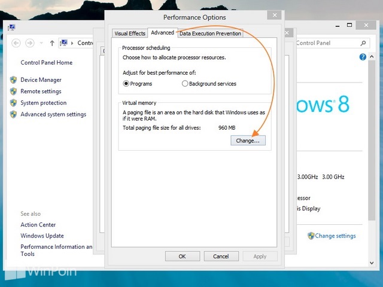The height and width of the screenshot is (287, 383).
Task: Click the Apply button
Action: [260, 257]
